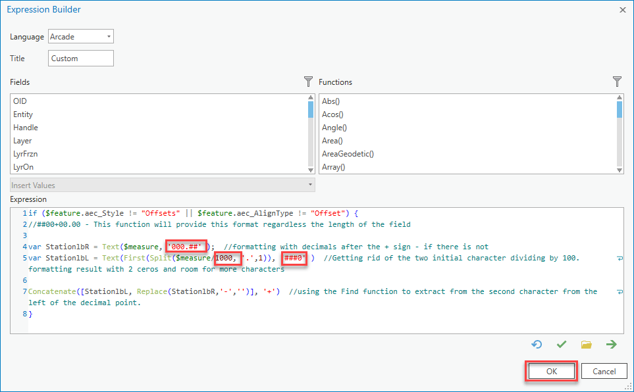Select the Angle() function from list
Screen dimensions: 634x392
coord(334,128)
